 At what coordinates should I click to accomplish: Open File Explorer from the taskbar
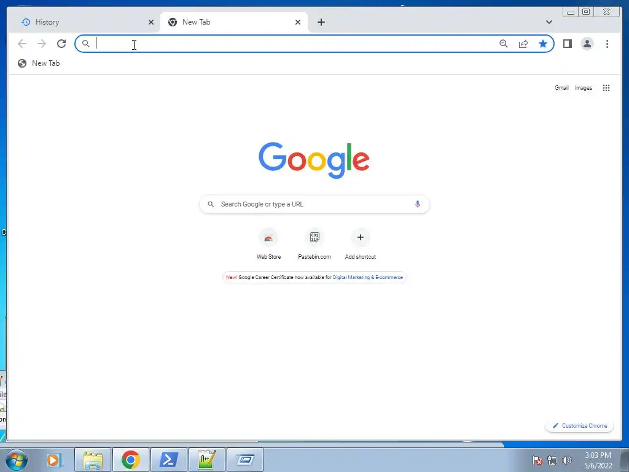point(93,460)
